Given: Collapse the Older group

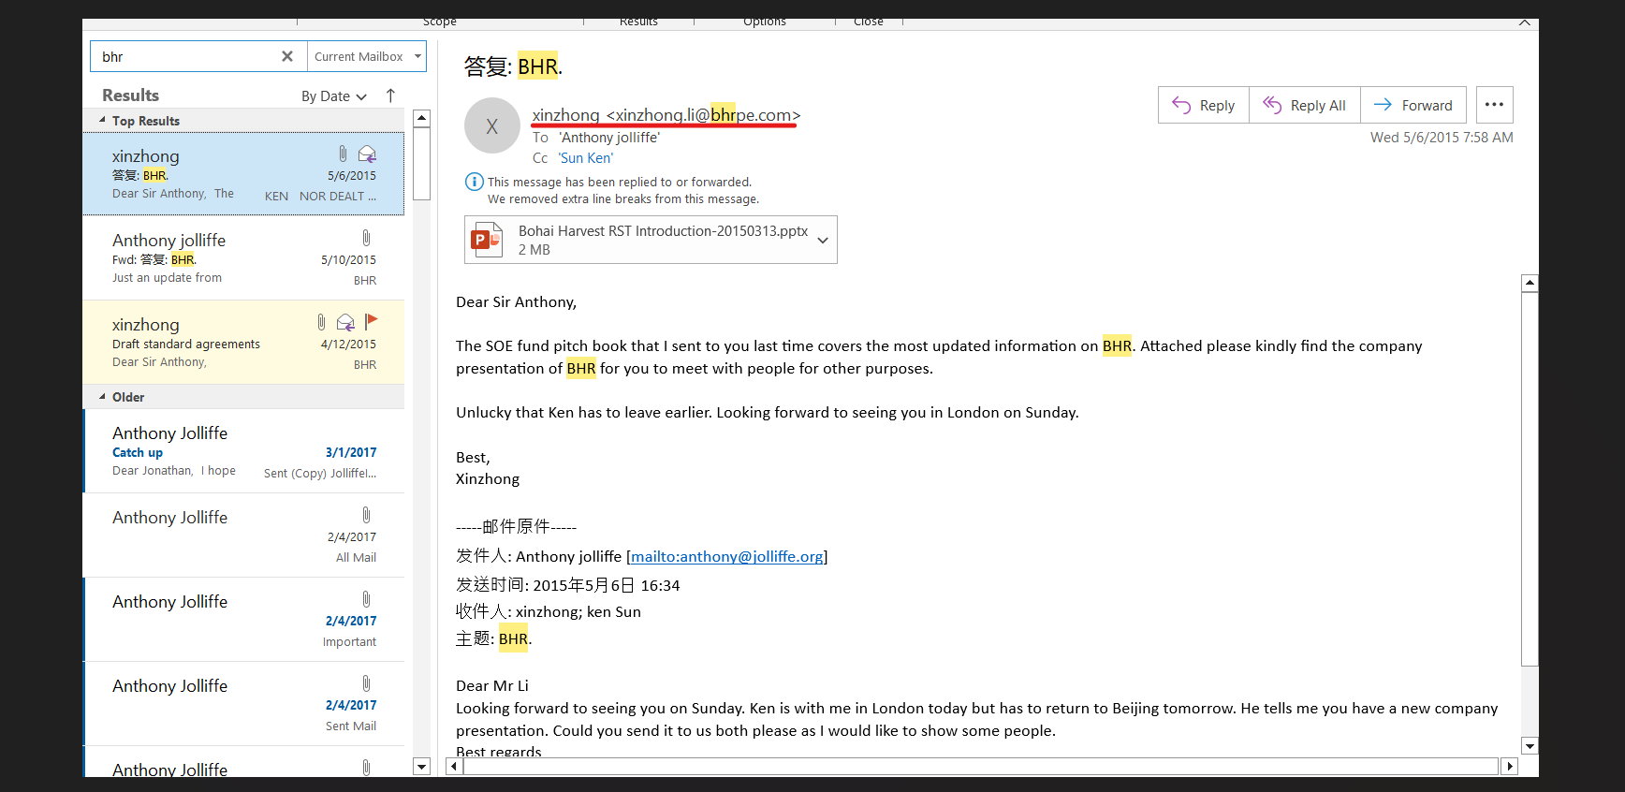Looking at the screenshot, I should point(103,396).
